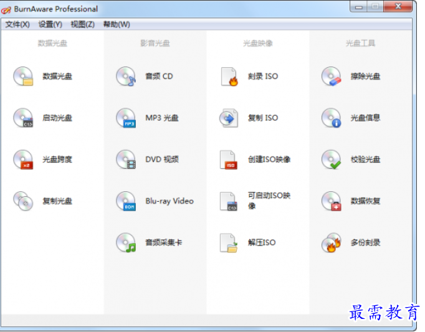This screenshot has height=332, width=425.
Task: Click the 光盘信息 info disc icon
Action: (332, 118)
